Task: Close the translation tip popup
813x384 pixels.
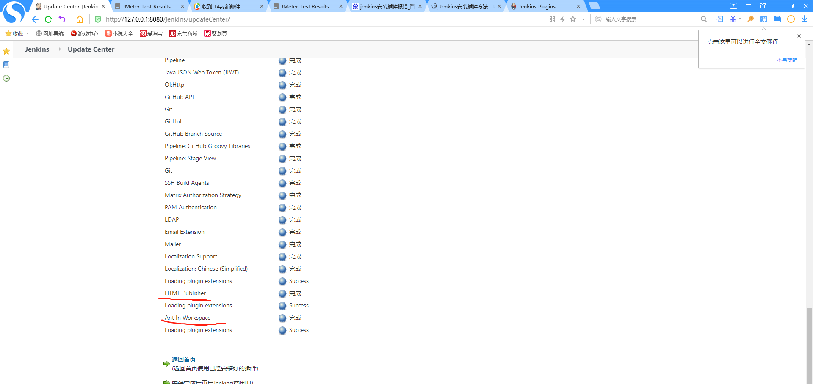Action: point(799,36)
